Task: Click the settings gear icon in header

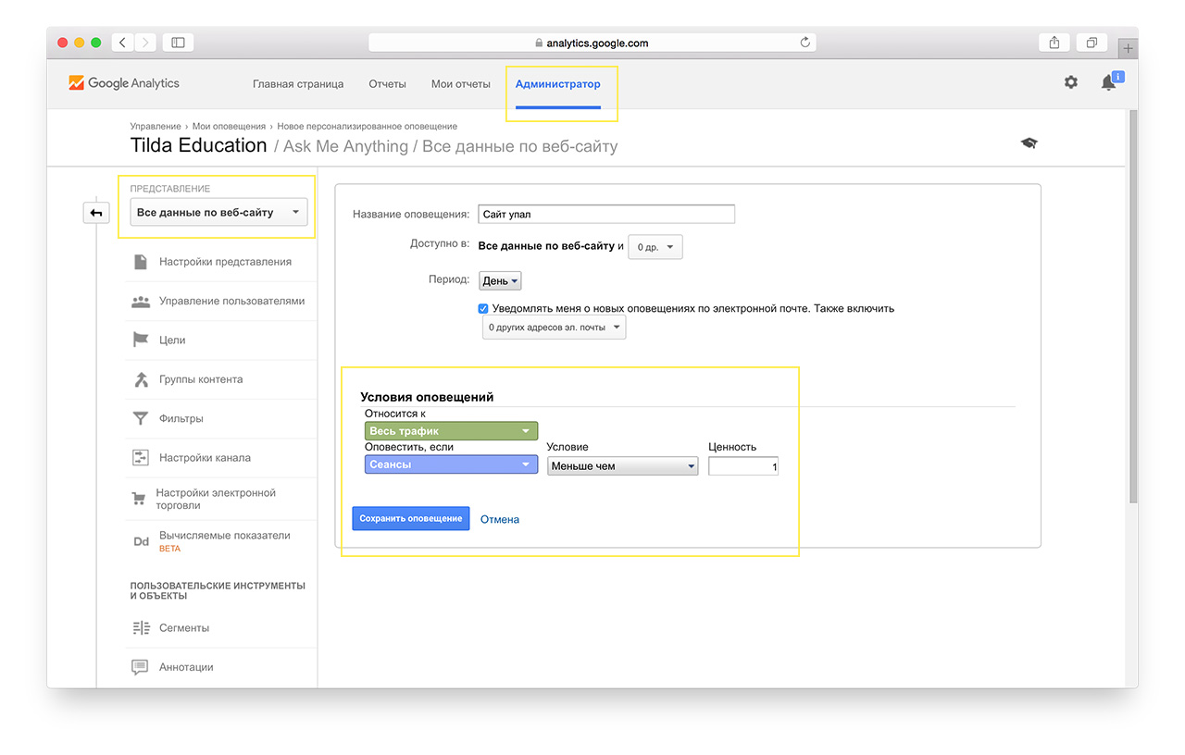Action: coord(1070,82)
